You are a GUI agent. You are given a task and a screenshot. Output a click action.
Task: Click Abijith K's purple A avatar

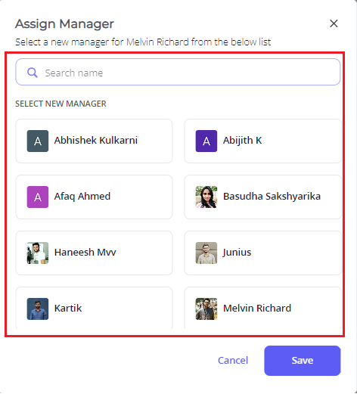coord(206,141)
